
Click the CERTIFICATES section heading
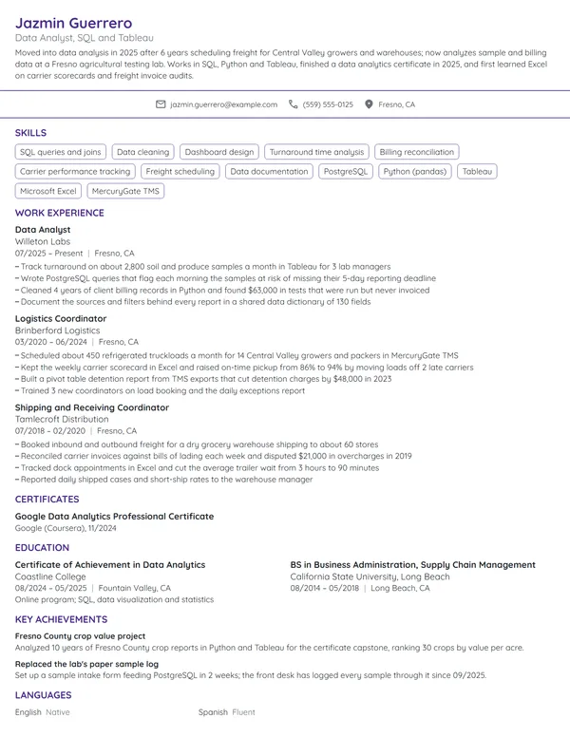pos(47,500)
